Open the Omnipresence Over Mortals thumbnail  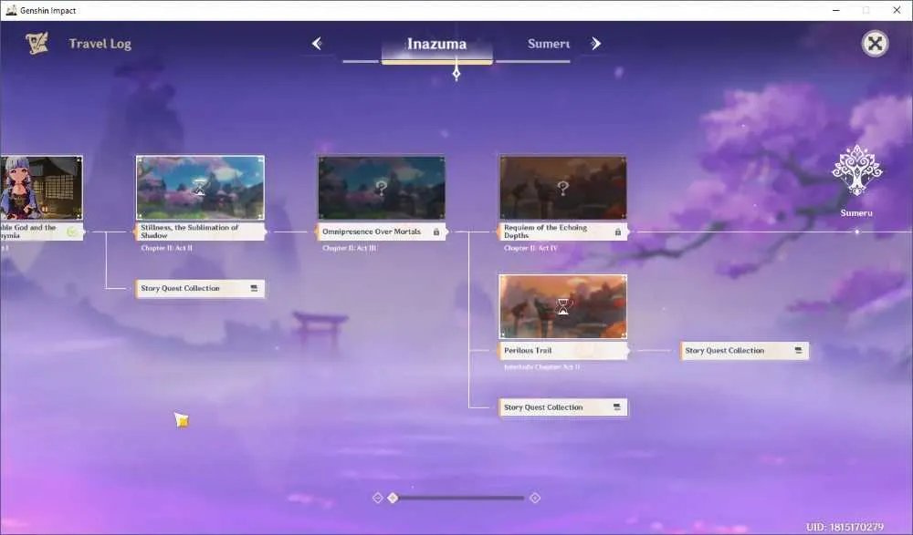tap(382, 188)
